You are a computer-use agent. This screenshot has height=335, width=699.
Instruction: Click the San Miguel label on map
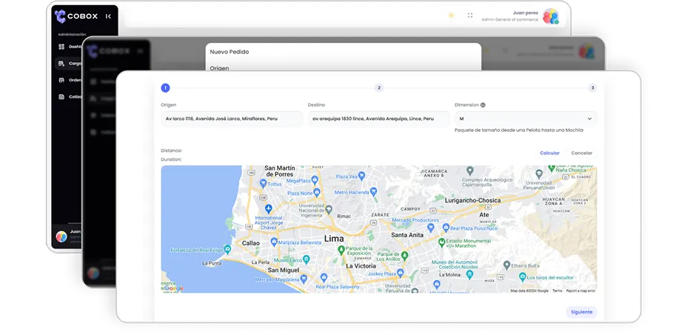pos(283,271)
